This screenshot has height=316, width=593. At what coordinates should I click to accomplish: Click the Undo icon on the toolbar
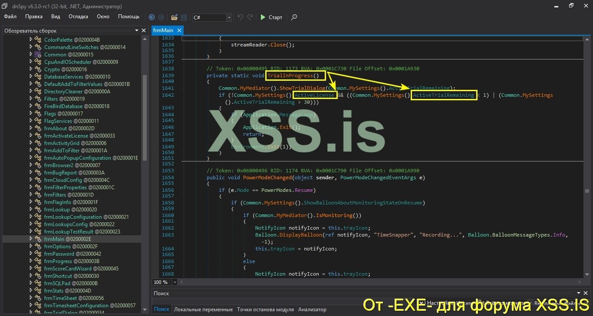pos(240,16)
